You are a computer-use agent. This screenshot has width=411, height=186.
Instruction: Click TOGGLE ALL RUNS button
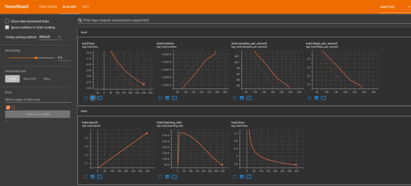pyautogui.click(x=38, y=114)
